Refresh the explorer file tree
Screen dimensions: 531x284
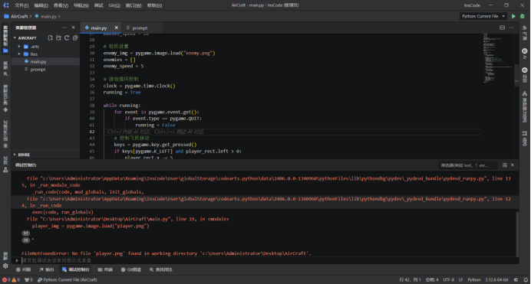pyautogui.click(x=67, y=38)
